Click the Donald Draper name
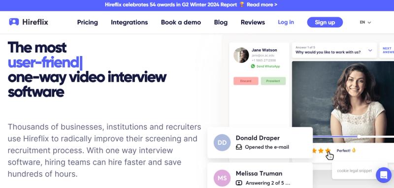The height and width of the screenshot is (188, 394). (x=258, y=138)
